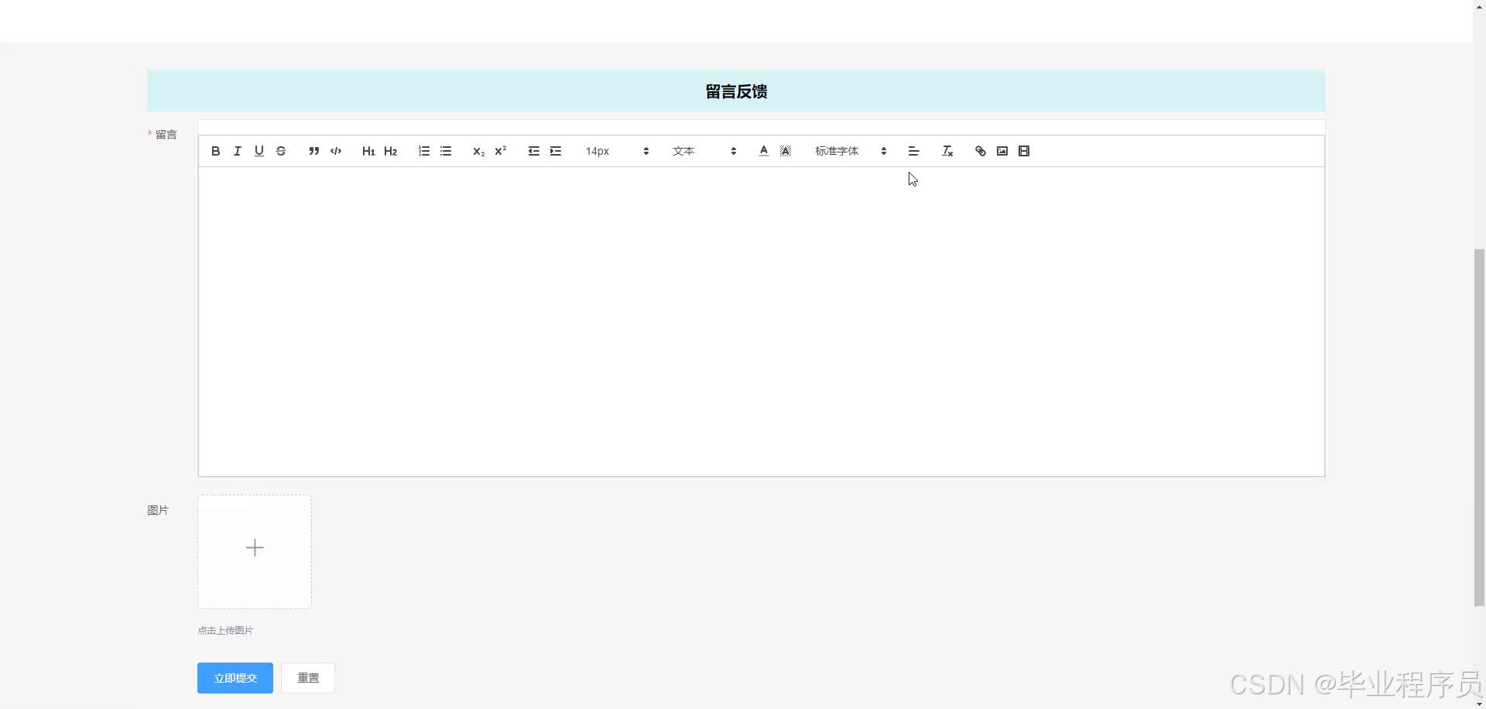
Task: Reset the form with 重置 button
Action: (308, 678)
